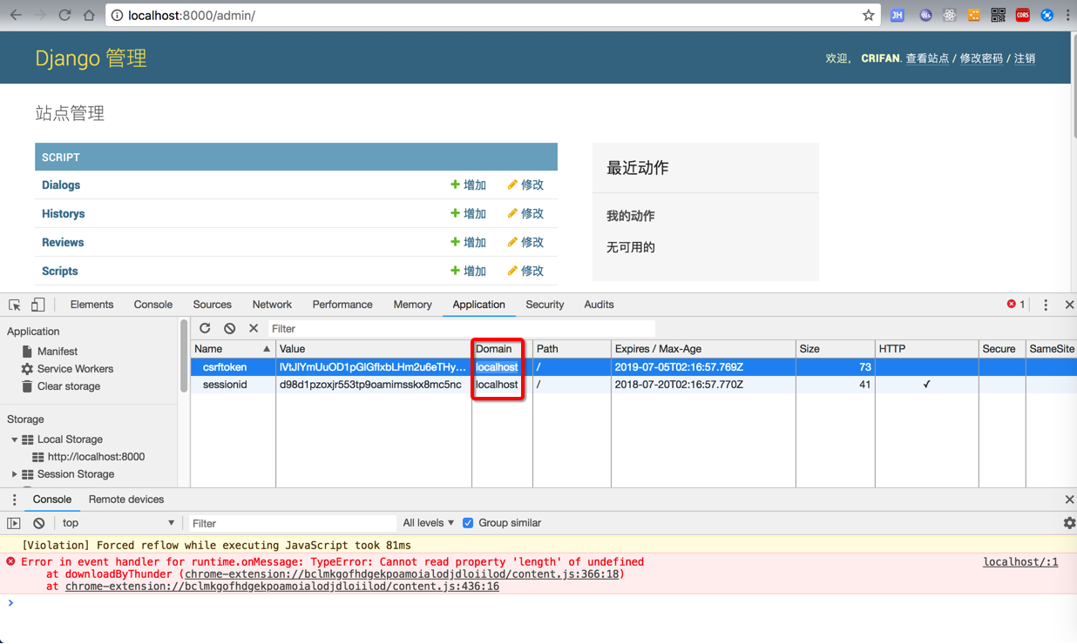Toggle the device toolbar icon in DevTools
Image resolution: width=1077 pixels, height=644 pixels.
coord(37,305)
